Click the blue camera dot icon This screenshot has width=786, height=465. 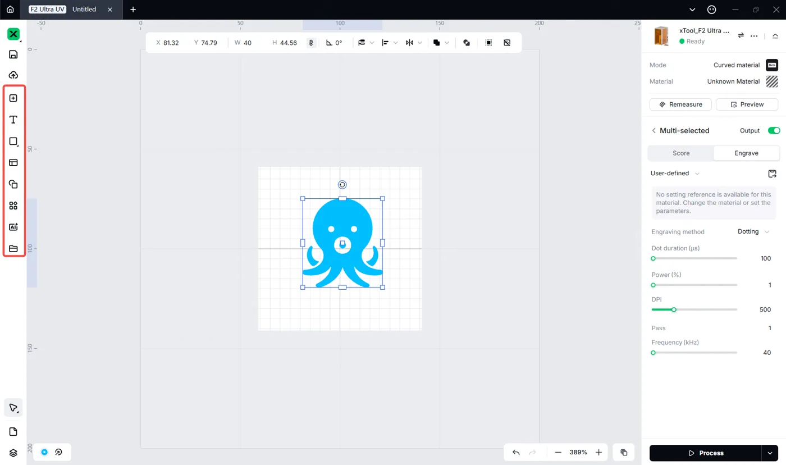tap(44, 452)
